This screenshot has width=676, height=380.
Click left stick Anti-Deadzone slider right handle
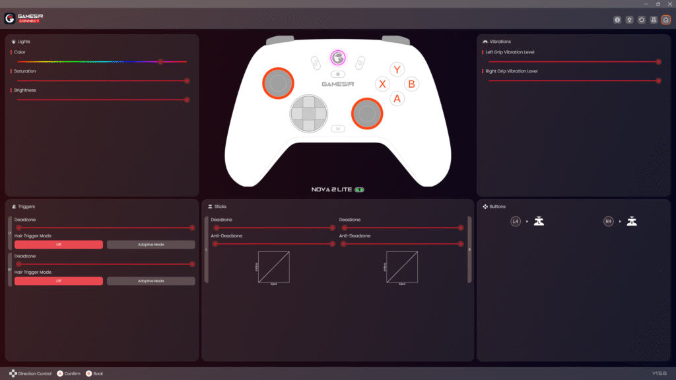pos(332,244)
